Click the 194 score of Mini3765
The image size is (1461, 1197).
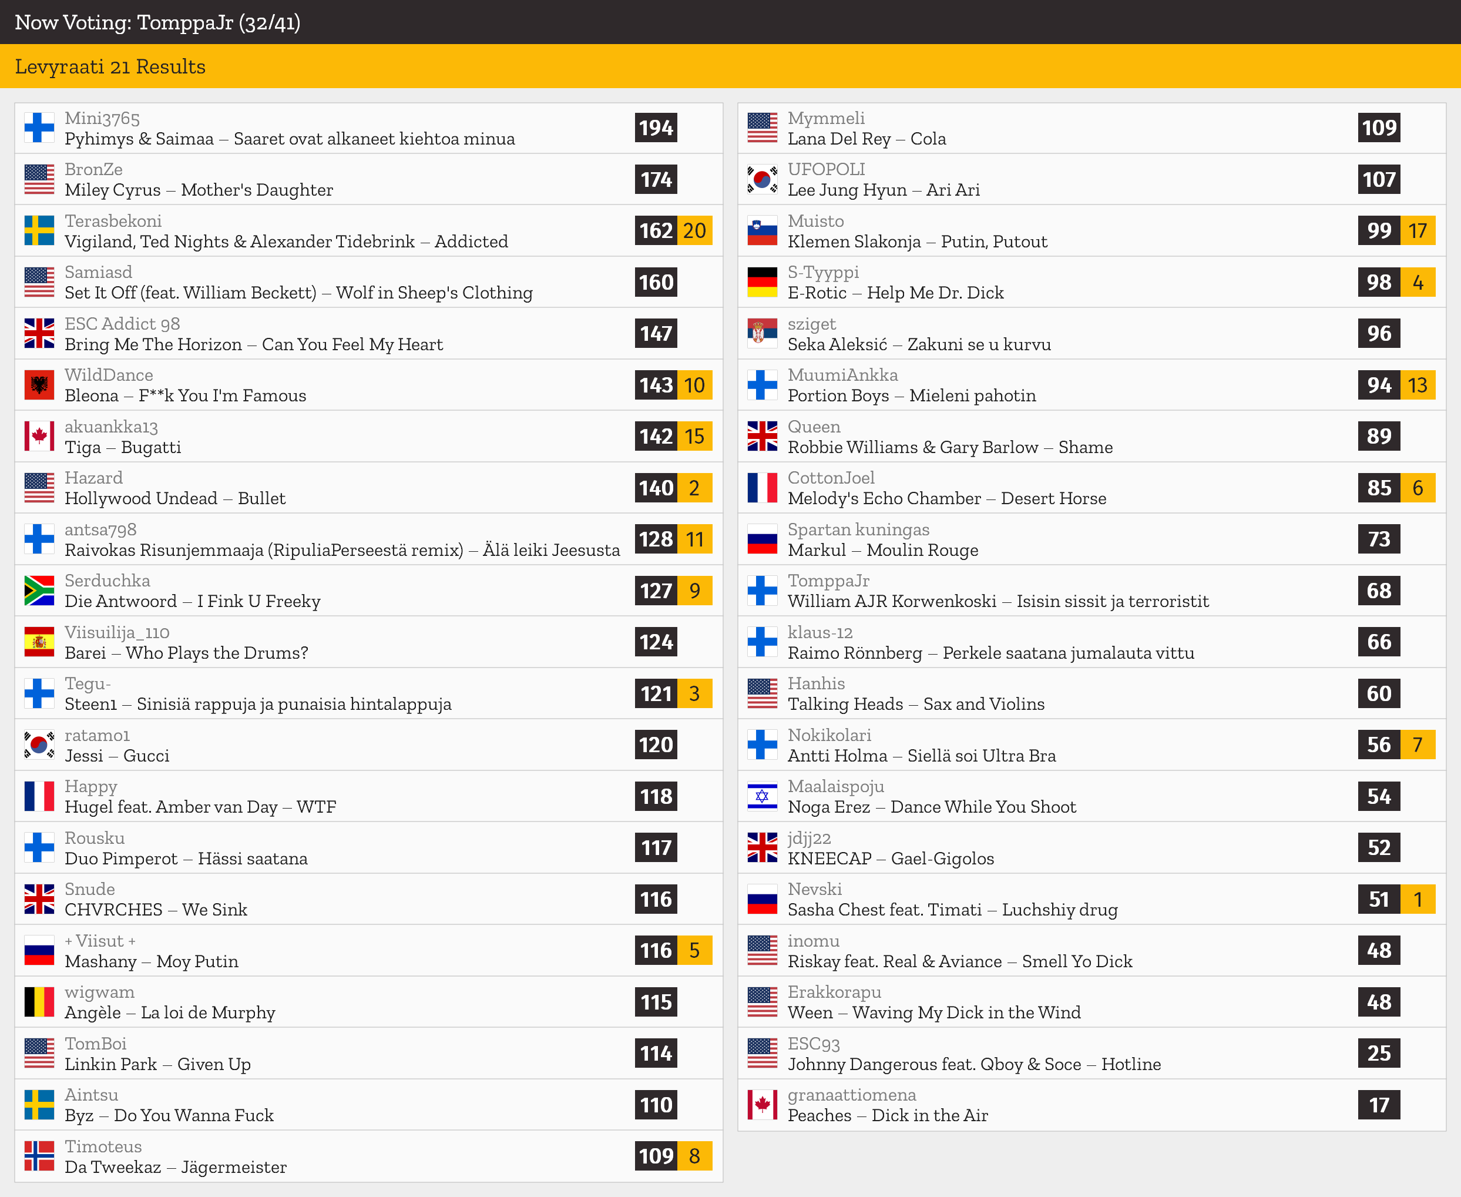656,128
